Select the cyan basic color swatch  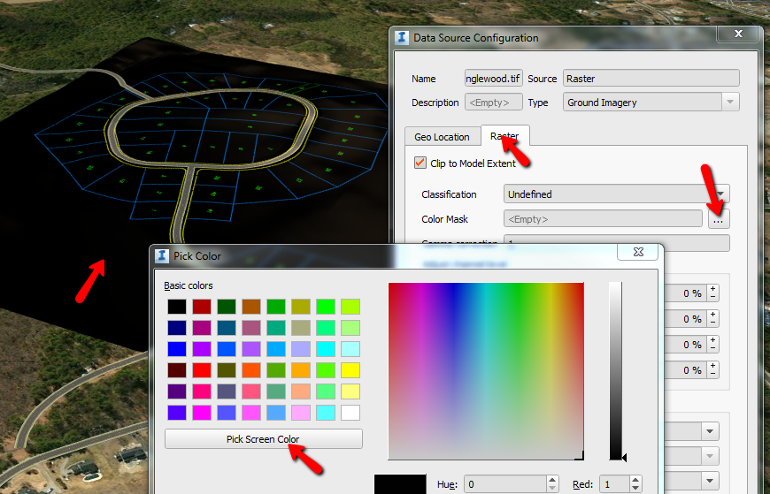326,349
